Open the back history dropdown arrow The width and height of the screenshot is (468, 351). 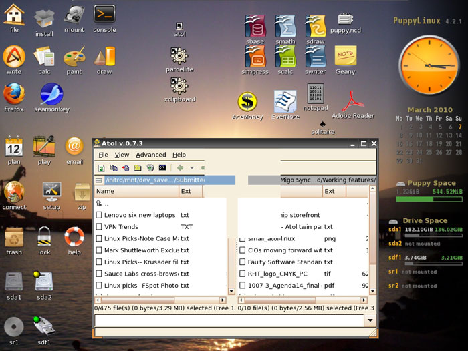pyautogui.click(x=192, y=168)
